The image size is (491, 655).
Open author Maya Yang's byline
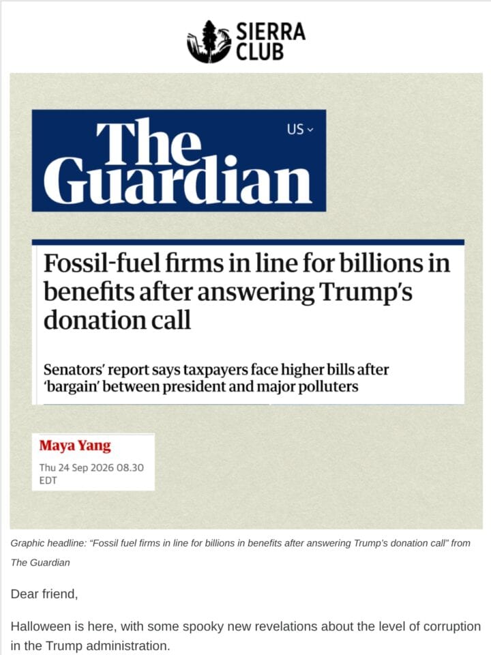[75, 446]
